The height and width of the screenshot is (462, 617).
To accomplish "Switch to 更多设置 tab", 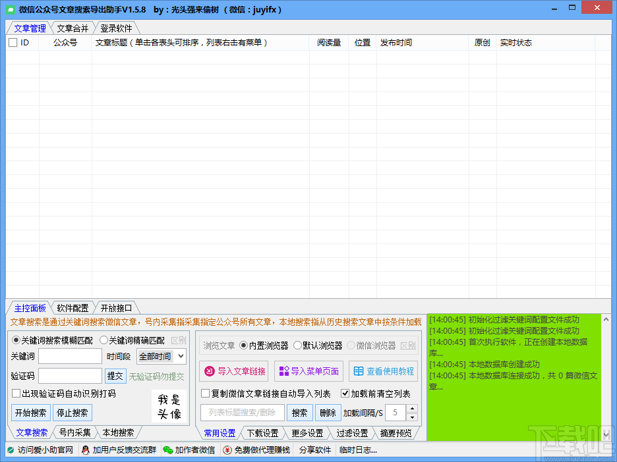I will point(307,433).
